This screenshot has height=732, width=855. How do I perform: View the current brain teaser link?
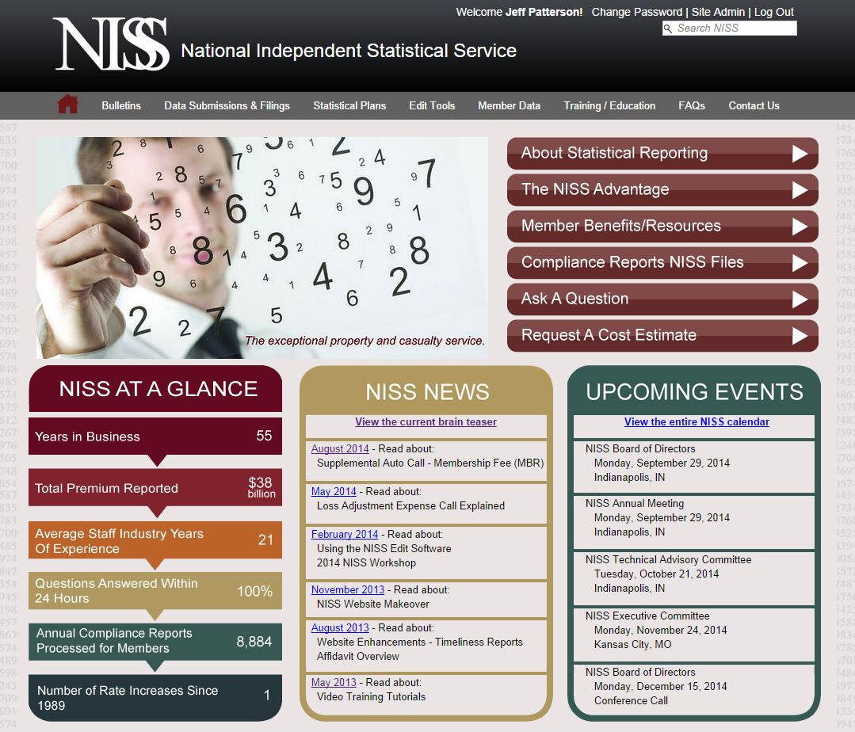[426, 422]
